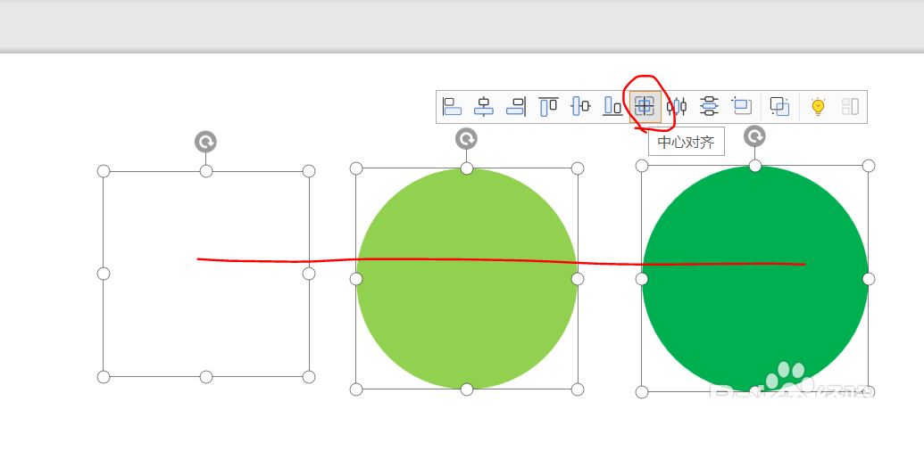
Task: Distribute the shapes vertically with the toolbar icon
Action: click(710, 107)
